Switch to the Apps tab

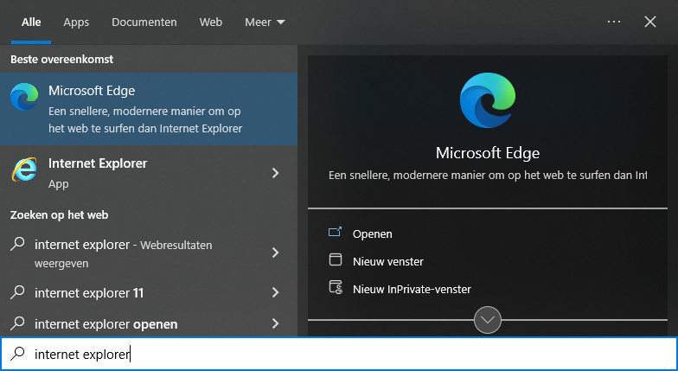(x=76, y=22)
